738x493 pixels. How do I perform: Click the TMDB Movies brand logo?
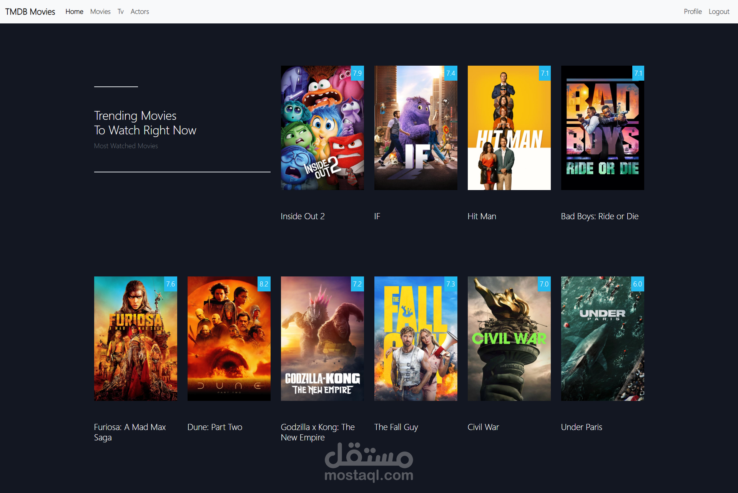[30, 12]
